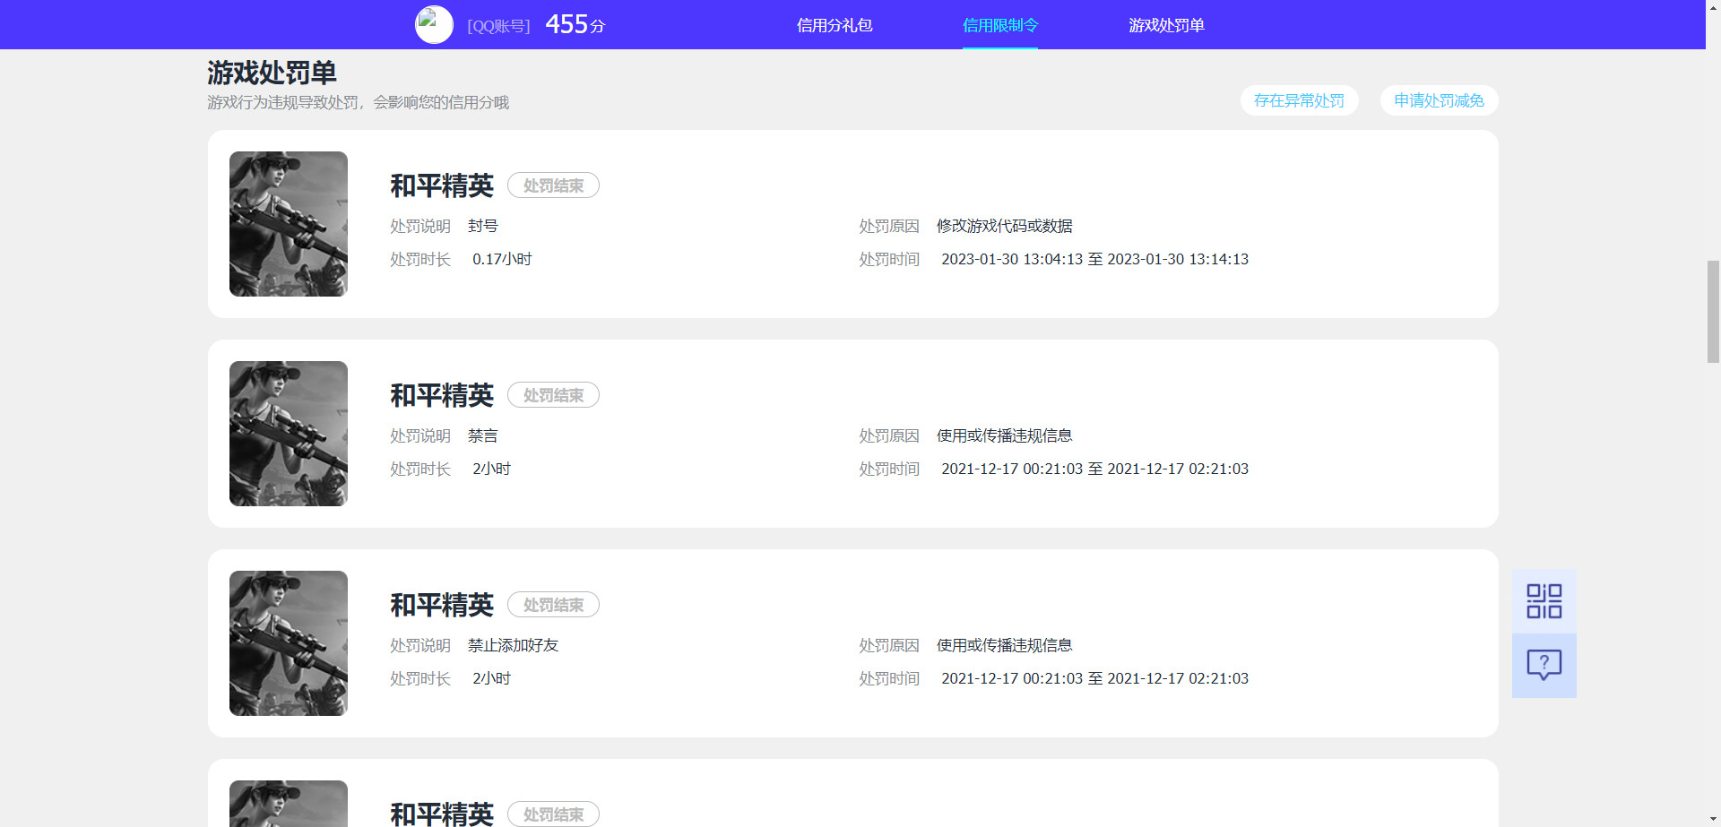Viewport: 1721px width, 827px height.
Task: Click the 2小时 duration on the 禁言 card
Action: 491,469
